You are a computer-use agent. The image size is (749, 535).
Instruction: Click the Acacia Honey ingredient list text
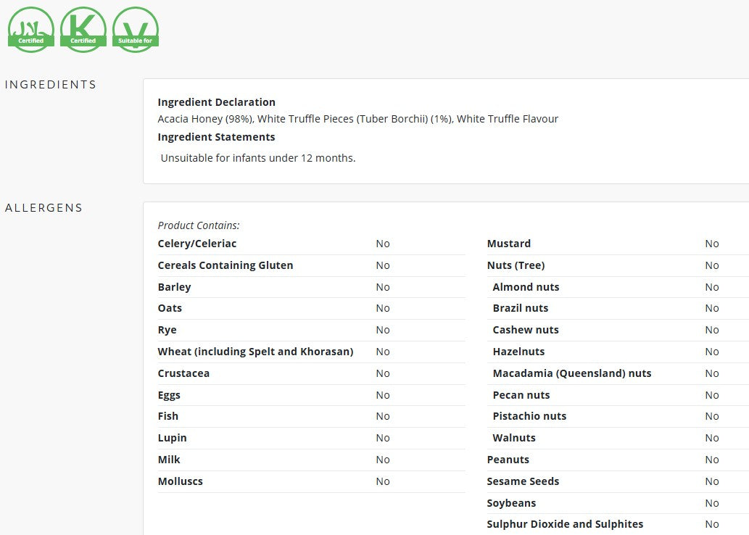(x=357, y=119)
